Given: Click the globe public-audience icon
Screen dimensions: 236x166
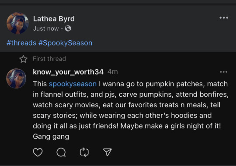Looking at the screenshot, I should (68, 28).
